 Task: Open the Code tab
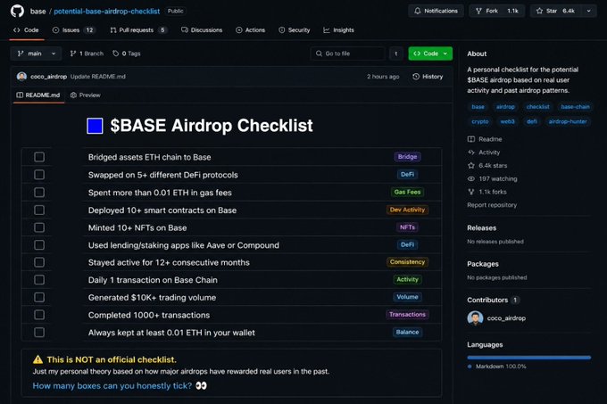point(26,30)
